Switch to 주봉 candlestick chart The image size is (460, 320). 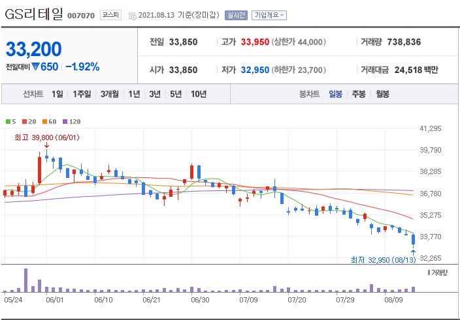[x=359, y=94]
